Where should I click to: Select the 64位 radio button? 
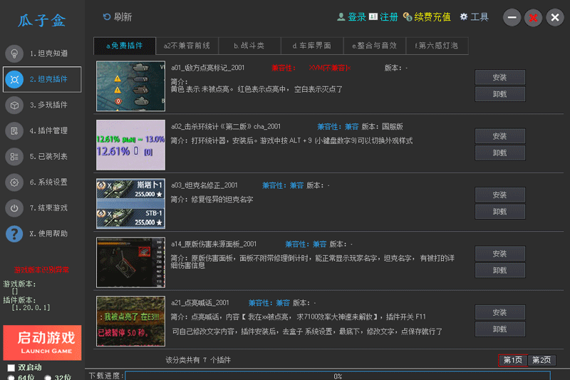point(11,377)
